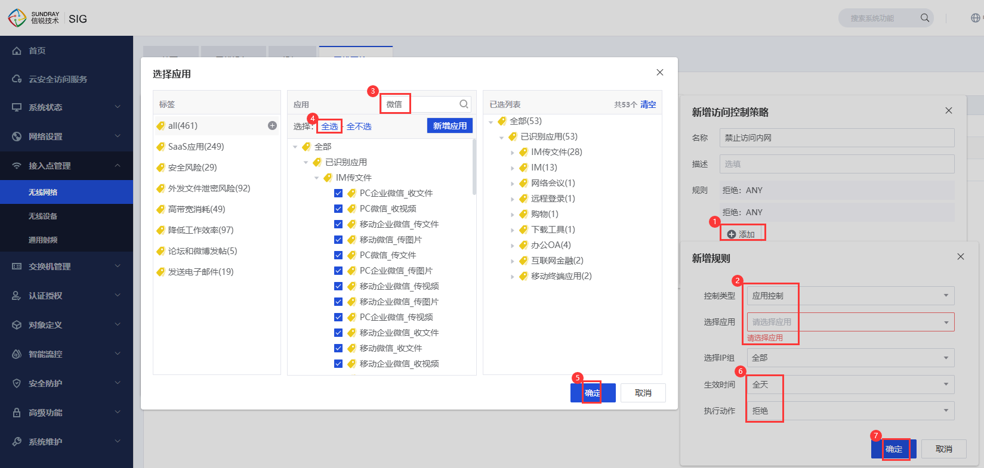Viewport: 984px width, 468px height.
Task: Close the 新增规则 panel
Action: [x=961, y=256]
